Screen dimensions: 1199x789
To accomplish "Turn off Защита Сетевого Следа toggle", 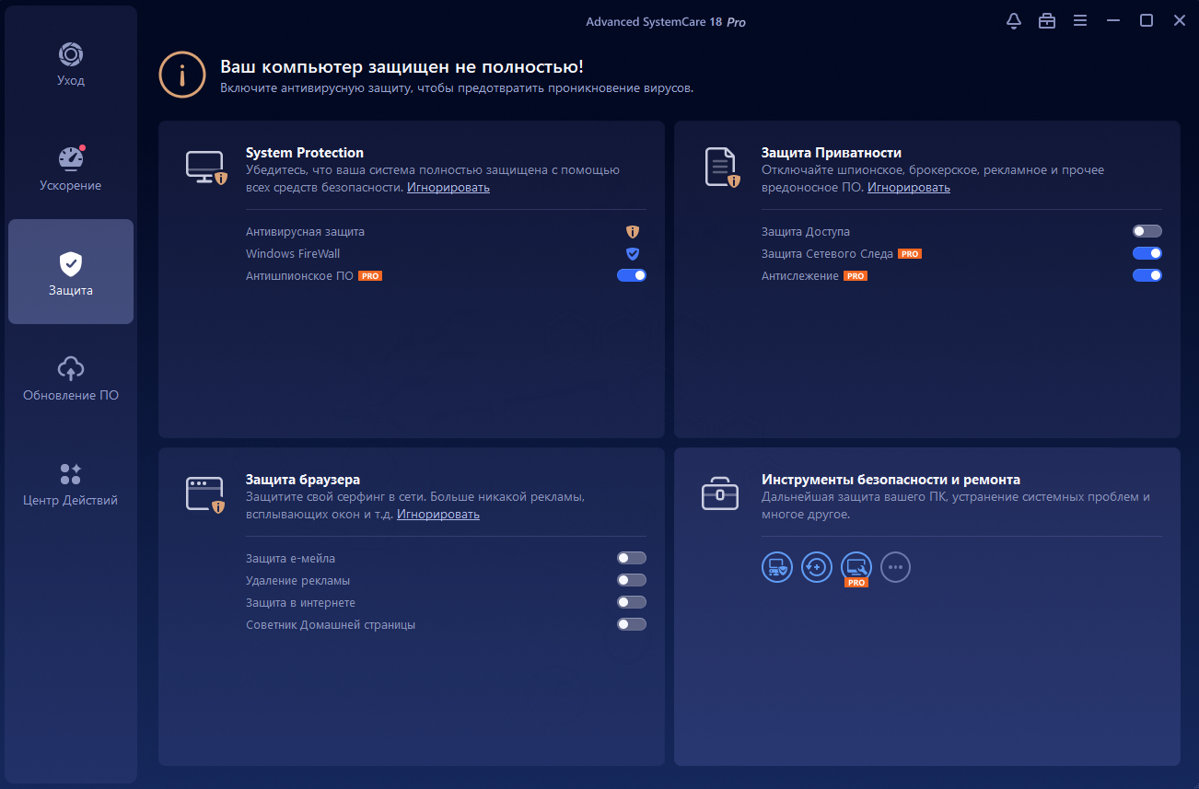I will coord(1147,253).
